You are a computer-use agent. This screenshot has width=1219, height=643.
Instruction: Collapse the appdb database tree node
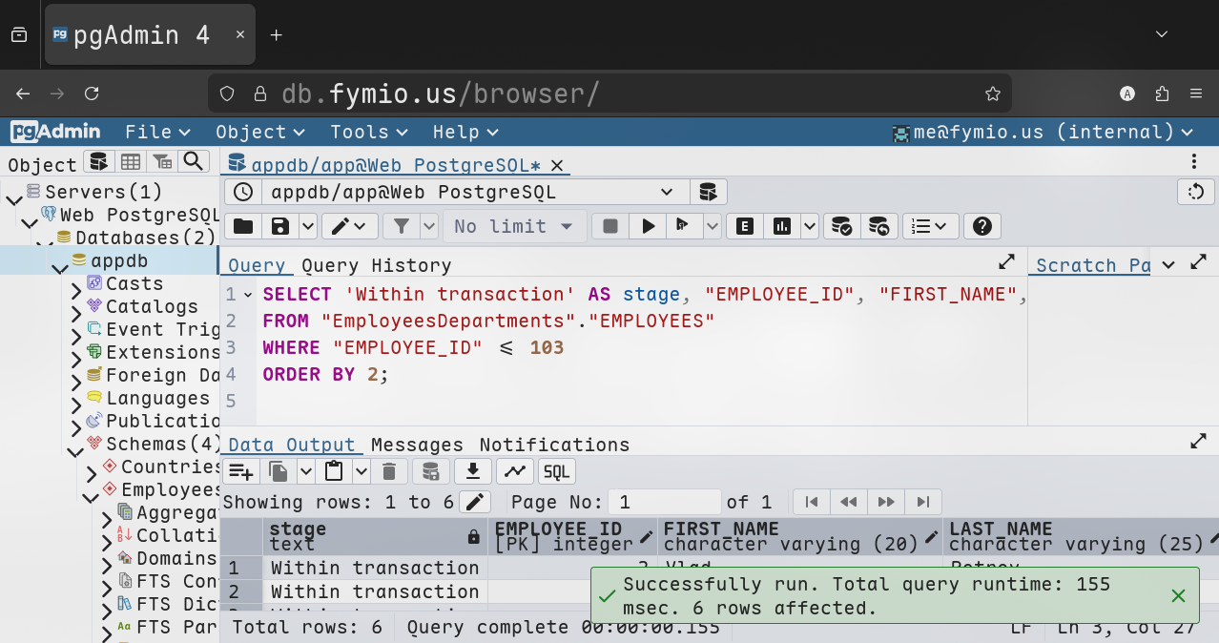point(60,261)
